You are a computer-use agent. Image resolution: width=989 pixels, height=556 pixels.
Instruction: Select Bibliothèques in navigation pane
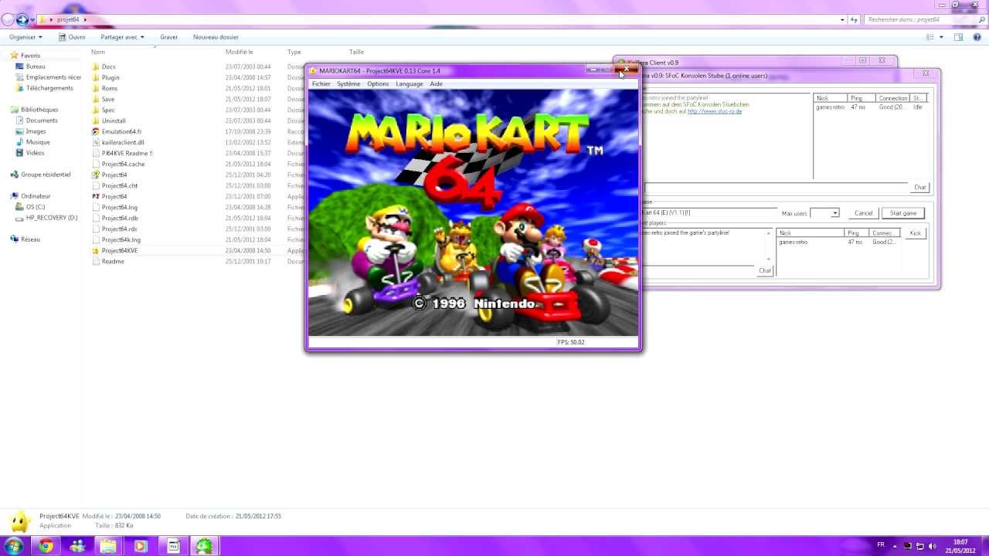pos(39,110)
